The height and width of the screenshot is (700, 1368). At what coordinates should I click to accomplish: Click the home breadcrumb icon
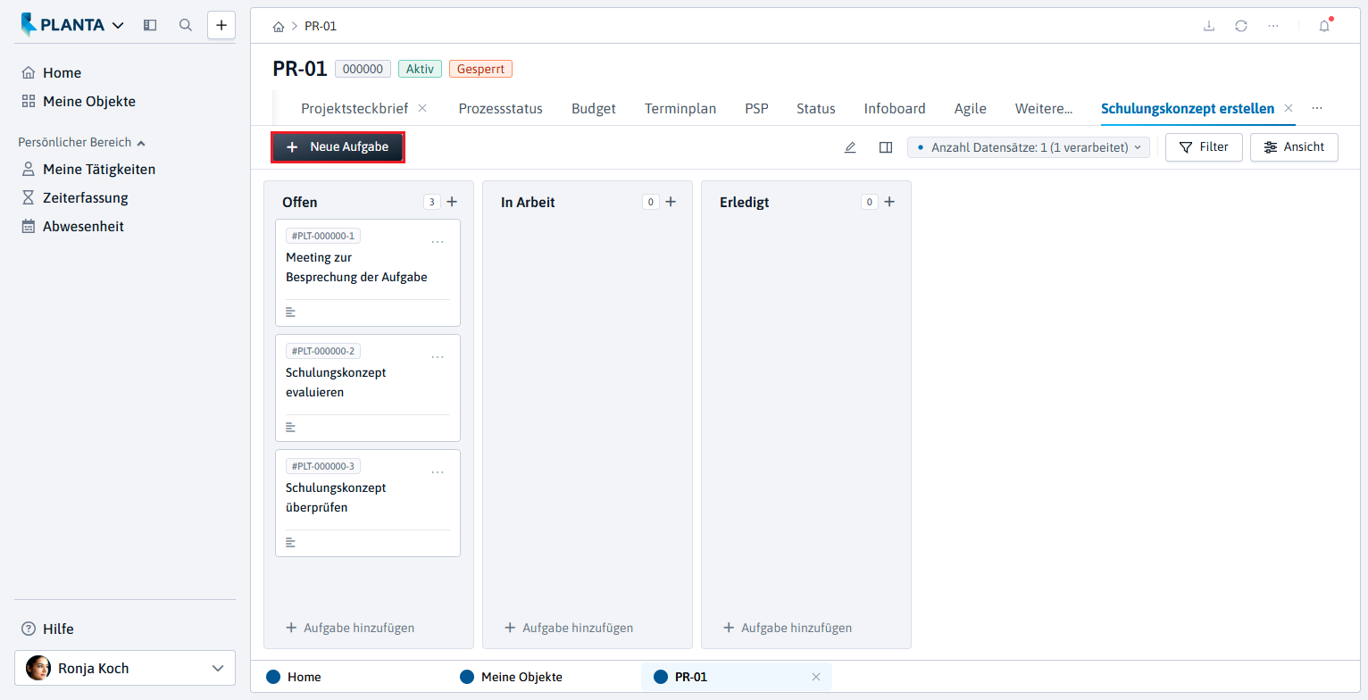[279, 27]
